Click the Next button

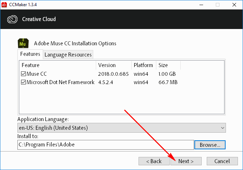click(x=186, y=161)
